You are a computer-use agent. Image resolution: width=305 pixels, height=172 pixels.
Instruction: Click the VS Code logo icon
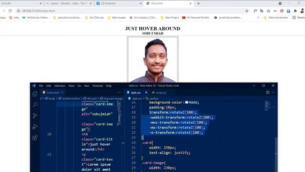(x=34, y=86)
